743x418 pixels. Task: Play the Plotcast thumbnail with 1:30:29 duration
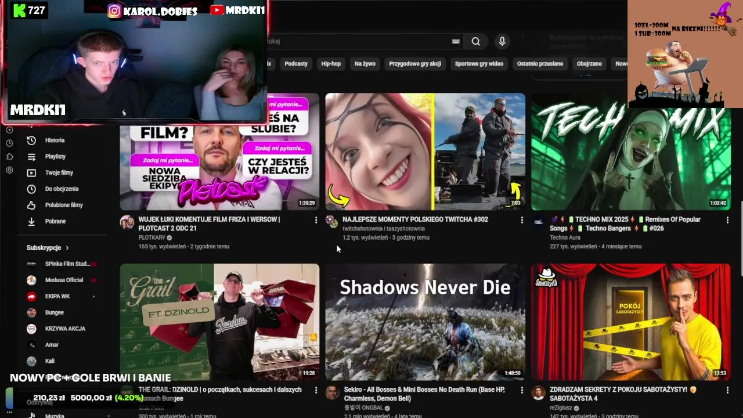219,152
